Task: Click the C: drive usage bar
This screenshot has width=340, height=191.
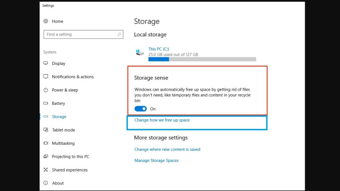Action: point(202,59)
